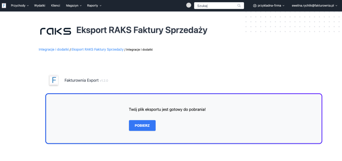The width and height of the screenshot is (342, 161).
Task: Open the Raporty dropdown
Action: pyautogui.click(x=94, y=5)
